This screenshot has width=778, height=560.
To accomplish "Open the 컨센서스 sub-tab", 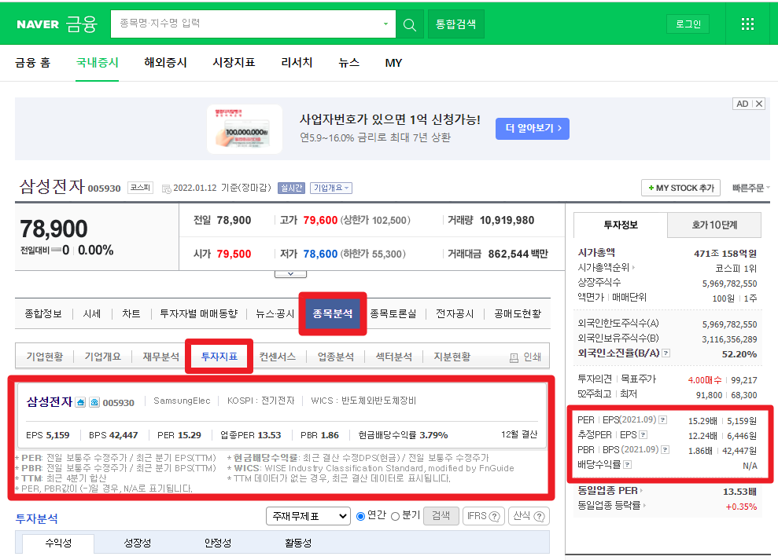I will (278, 357).
